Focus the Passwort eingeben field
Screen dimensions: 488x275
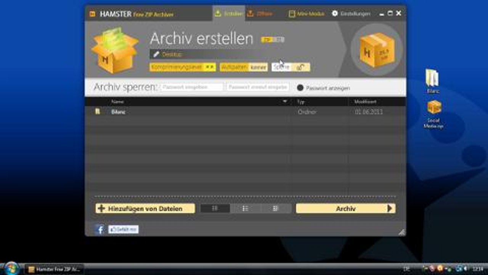click(x=192, y=87)
